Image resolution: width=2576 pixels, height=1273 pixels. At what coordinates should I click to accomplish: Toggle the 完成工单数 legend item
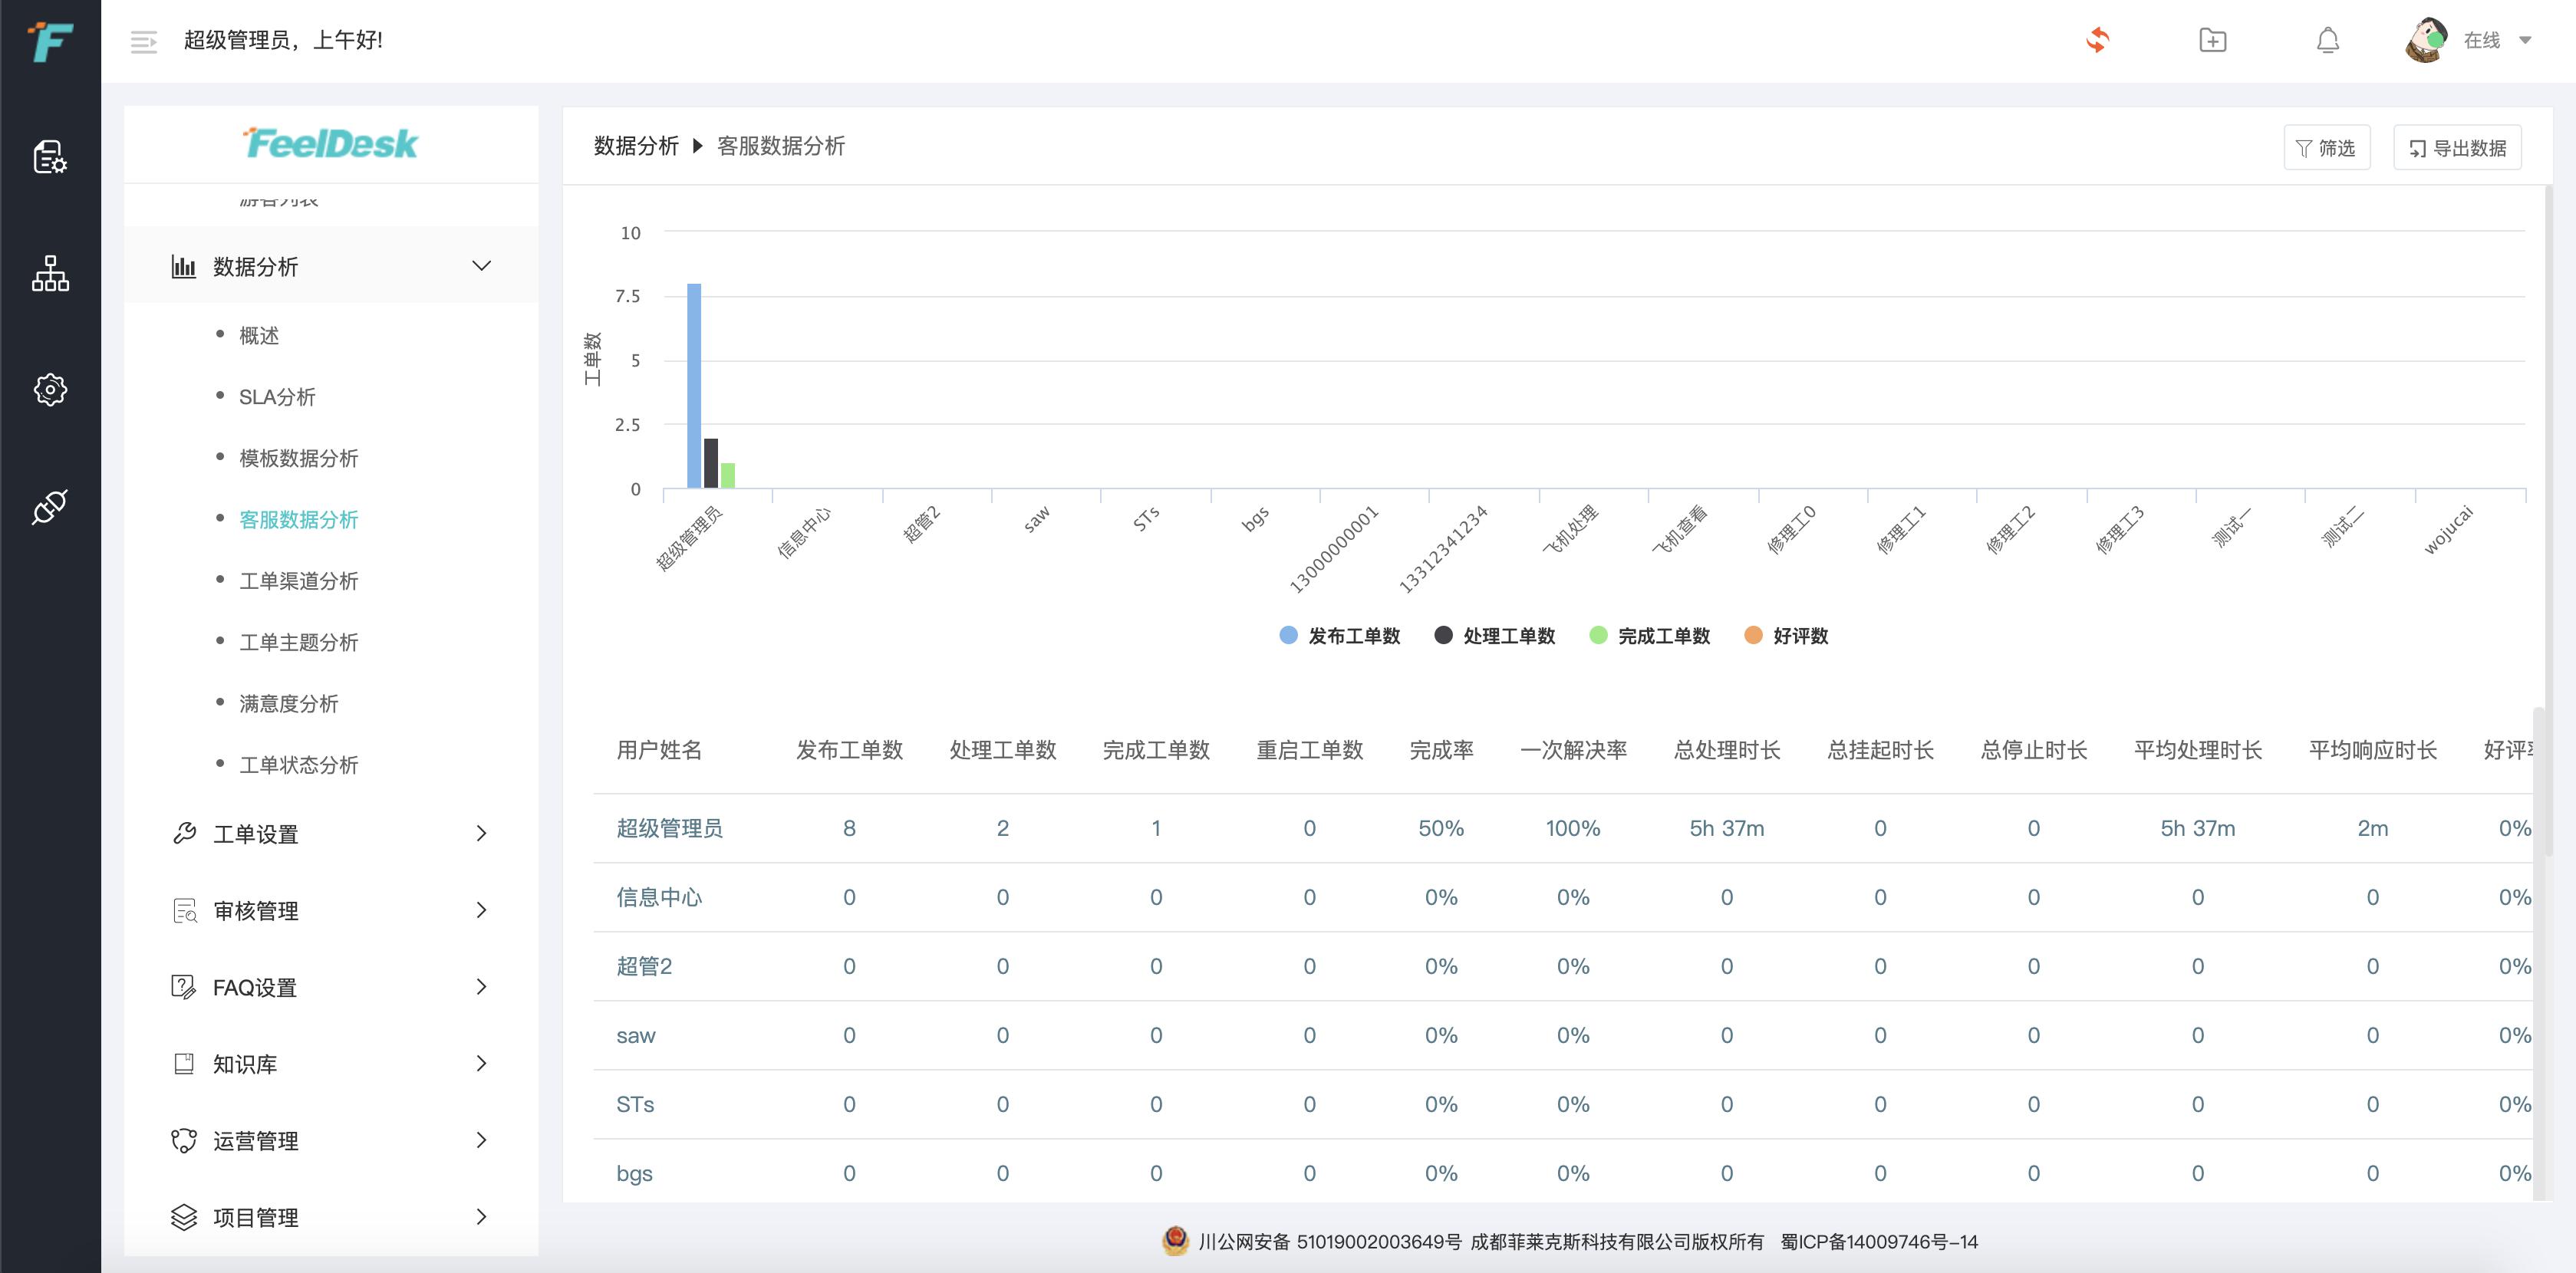pyautogui.click(x=1650, y=635)
